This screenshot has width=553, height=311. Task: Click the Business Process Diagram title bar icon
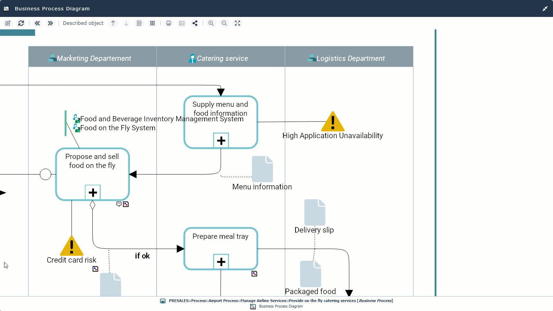[6, 9]
